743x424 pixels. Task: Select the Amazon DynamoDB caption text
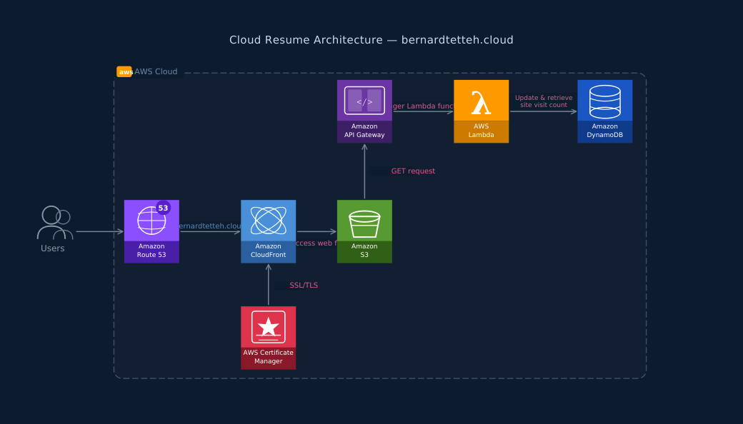tap(604, 131)
